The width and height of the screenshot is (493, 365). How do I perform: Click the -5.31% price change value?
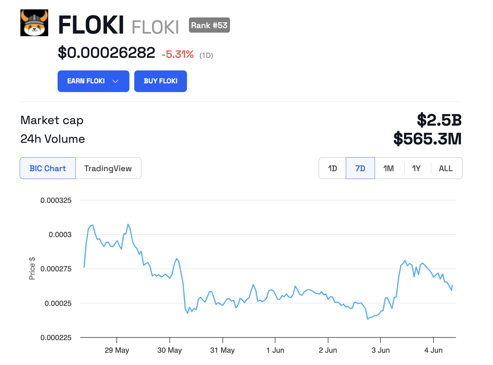tap(178, 54)
